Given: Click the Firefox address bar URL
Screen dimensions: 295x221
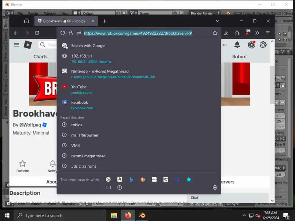Looking at the screenshot, I should tap(138, 33).
